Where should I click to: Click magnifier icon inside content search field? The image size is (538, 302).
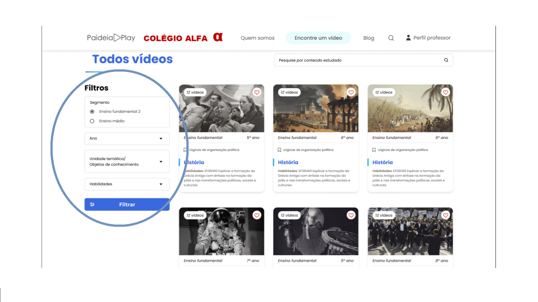pyautogui.click(x=446, y=60)
